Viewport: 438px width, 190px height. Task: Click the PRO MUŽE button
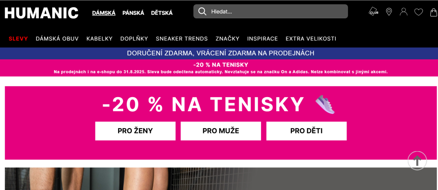click(x=221, y=131)
